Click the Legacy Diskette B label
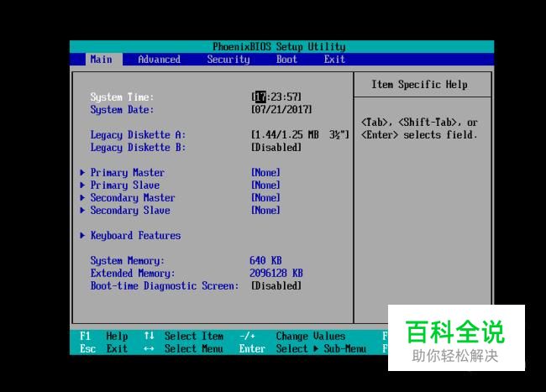Viewport: 546px width, 392px height. click(x=138, y=147)
